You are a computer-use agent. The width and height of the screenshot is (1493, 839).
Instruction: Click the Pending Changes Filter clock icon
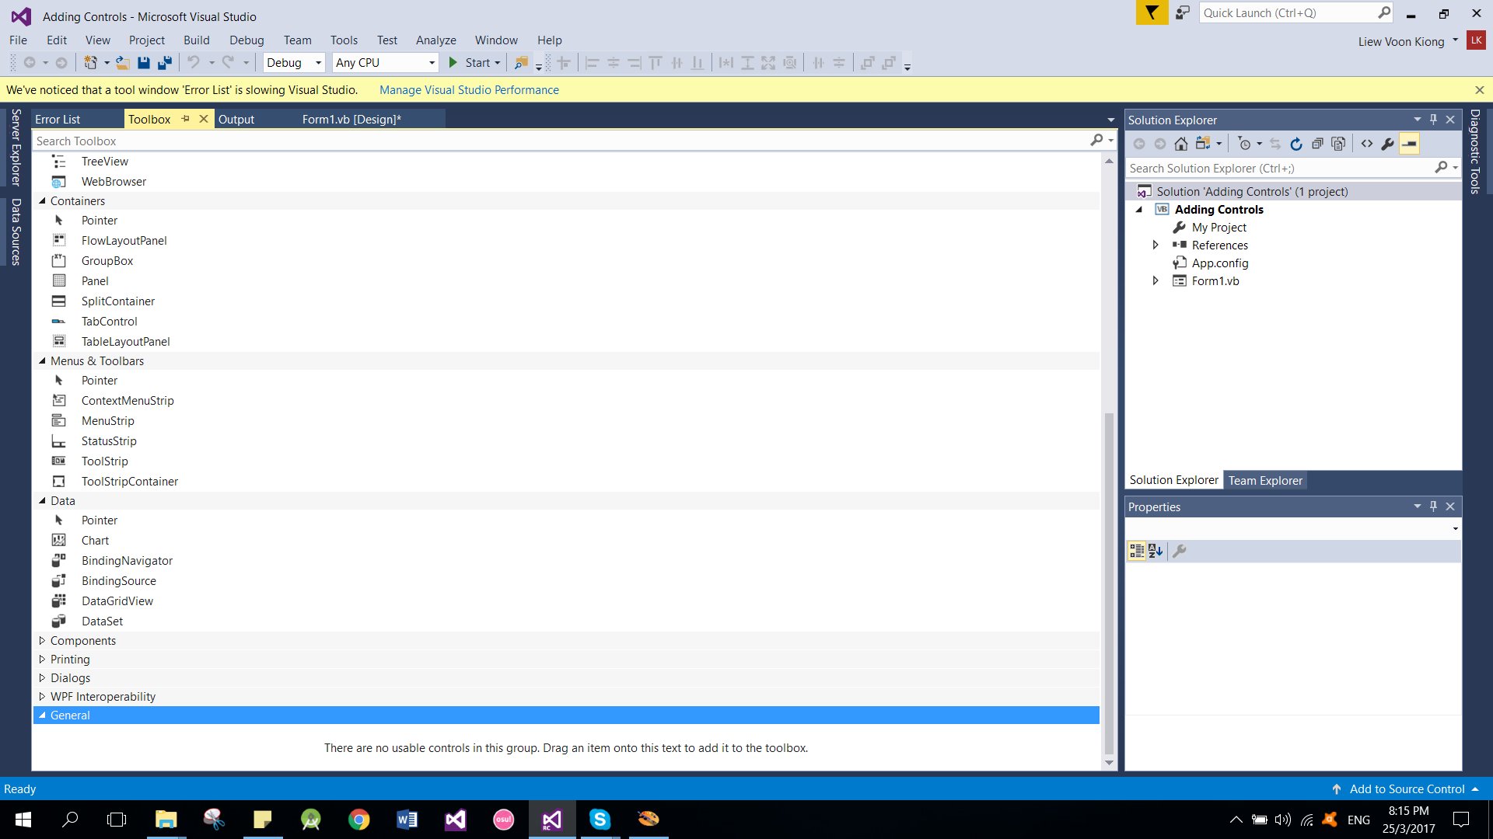[1245, 144]
